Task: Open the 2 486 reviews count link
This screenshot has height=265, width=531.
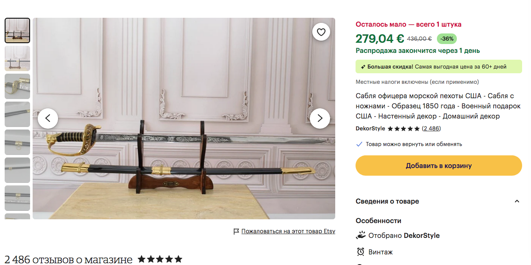Action: coord(432,129)
